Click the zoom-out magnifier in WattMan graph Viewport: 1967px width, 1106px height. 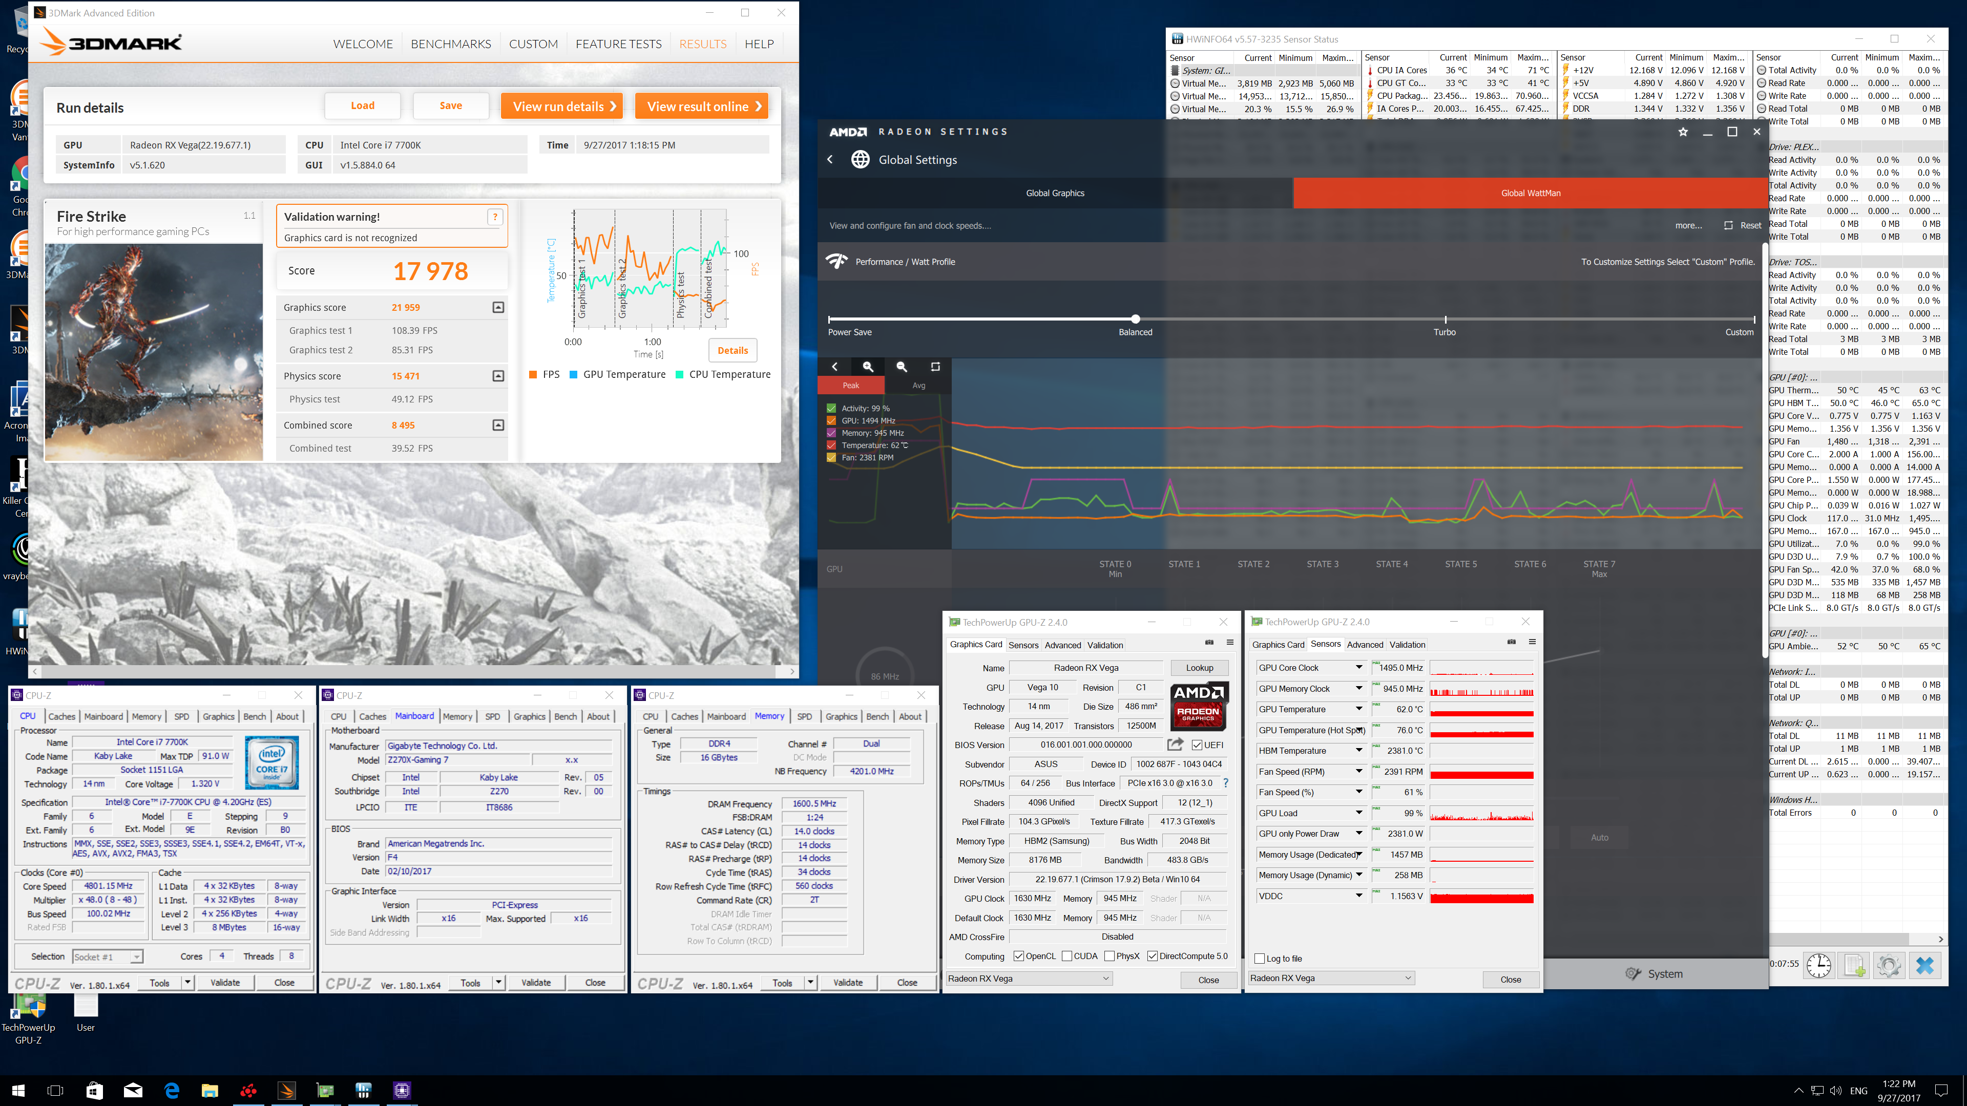[902, 367]
